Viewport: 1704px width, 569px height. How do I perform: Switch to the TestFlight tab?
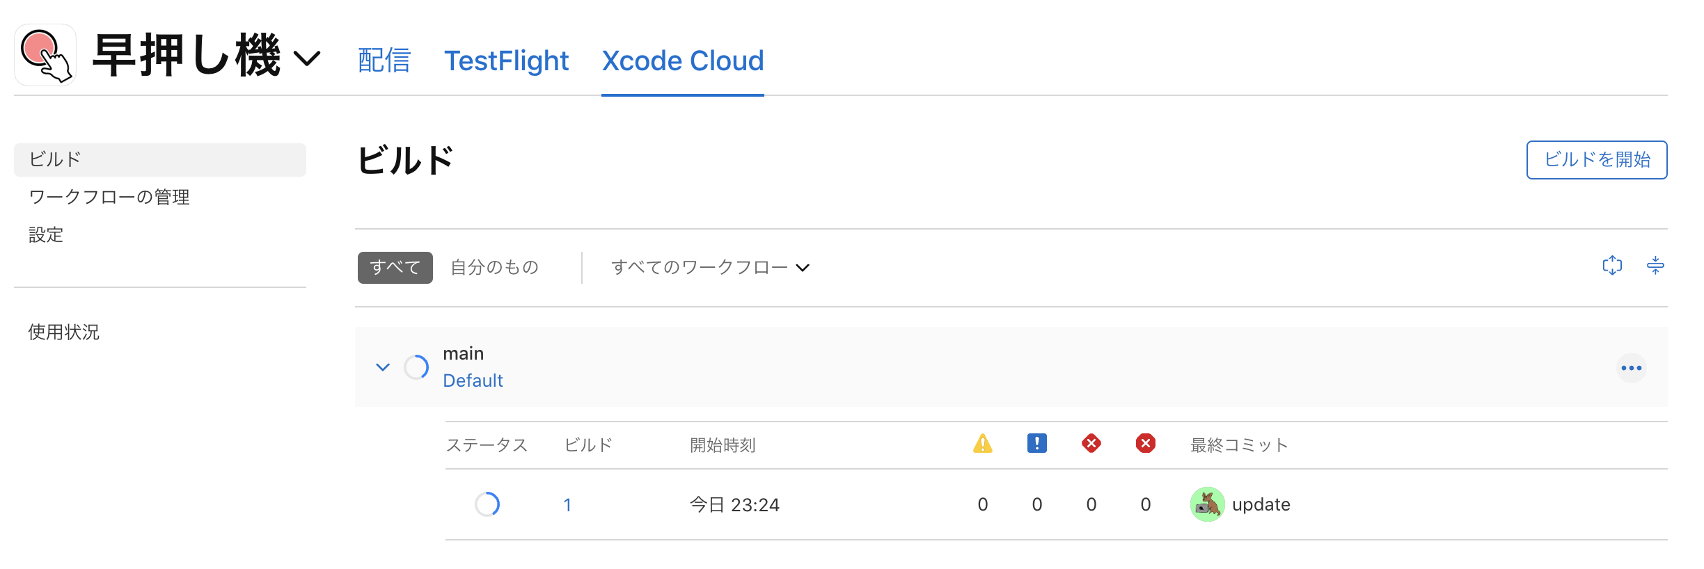coord(507,61)
